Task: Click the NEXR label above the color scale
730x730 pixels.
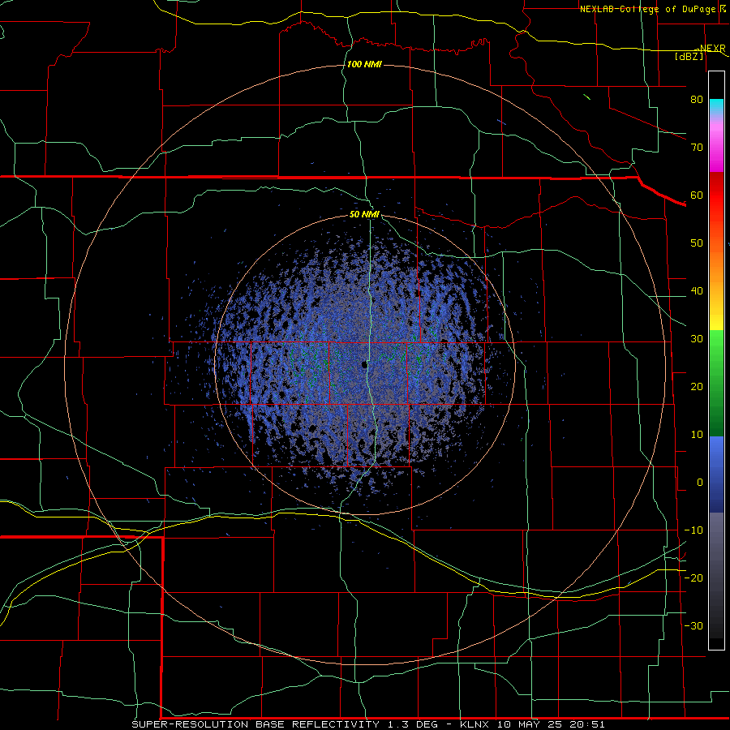Action: pos(712,49)
